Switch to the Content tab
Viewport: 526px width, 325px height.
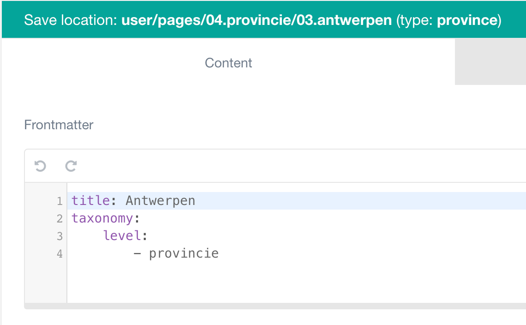(x=228, y=63)
